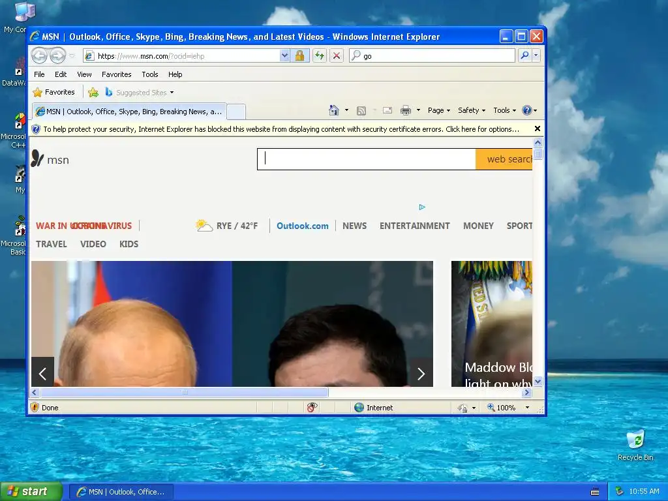The width and height of the screenshot is (668, 501).
Task: Click the on-screen keyboard tray icon
Action: [x=595, y=492]
